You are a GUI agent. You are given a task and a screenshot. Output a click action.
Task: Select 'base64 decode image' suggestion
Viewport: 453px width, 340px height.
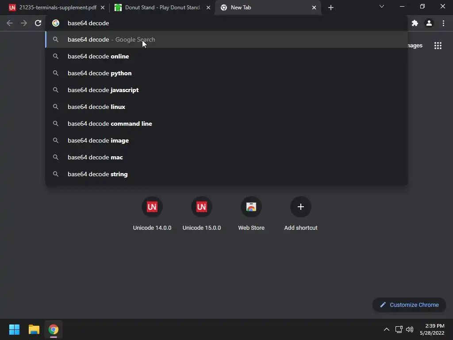(x=226, y=140)
